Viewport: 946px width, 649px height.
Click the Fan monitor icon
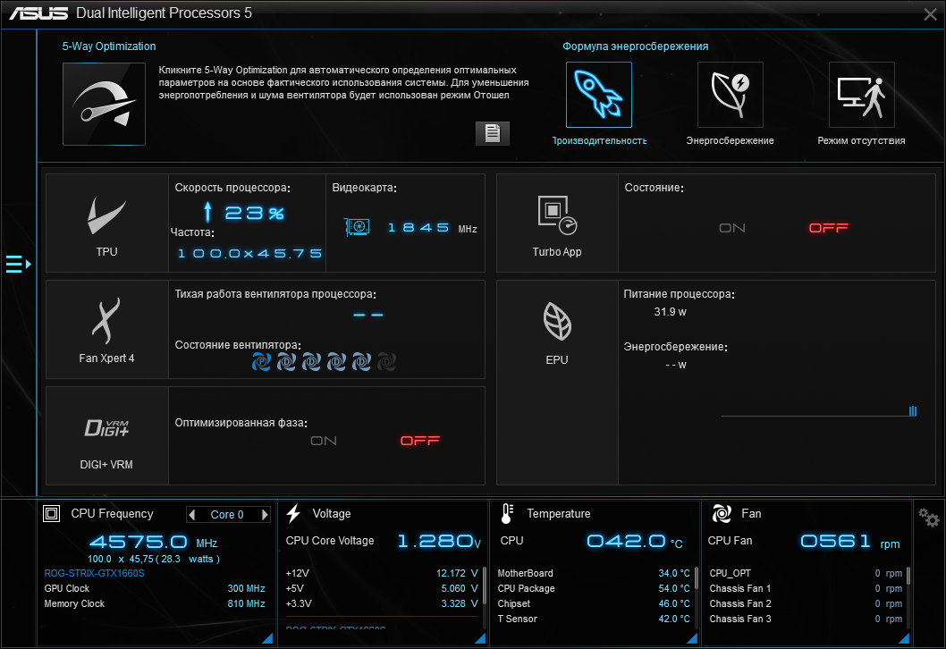722,513
